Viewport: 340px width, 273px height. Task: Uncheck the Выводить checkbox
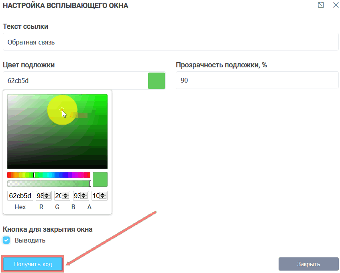click(6, 240)
